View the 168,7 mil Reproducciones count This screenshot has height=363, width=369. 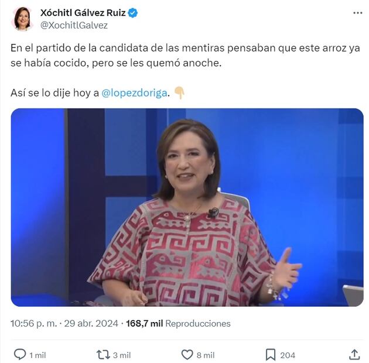click(x=178, y=323)
